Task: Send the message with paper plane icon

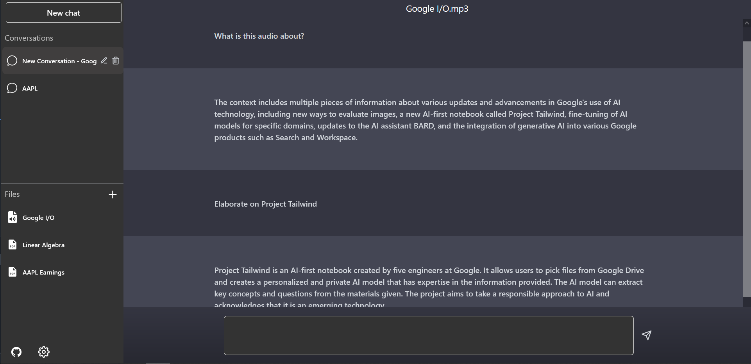Action: [647, 335]
